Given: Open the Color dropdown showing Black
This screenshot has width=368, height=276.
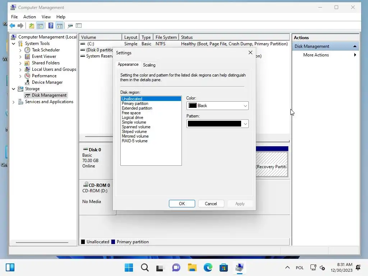Looking at the screenshot, I should [217, 106].
